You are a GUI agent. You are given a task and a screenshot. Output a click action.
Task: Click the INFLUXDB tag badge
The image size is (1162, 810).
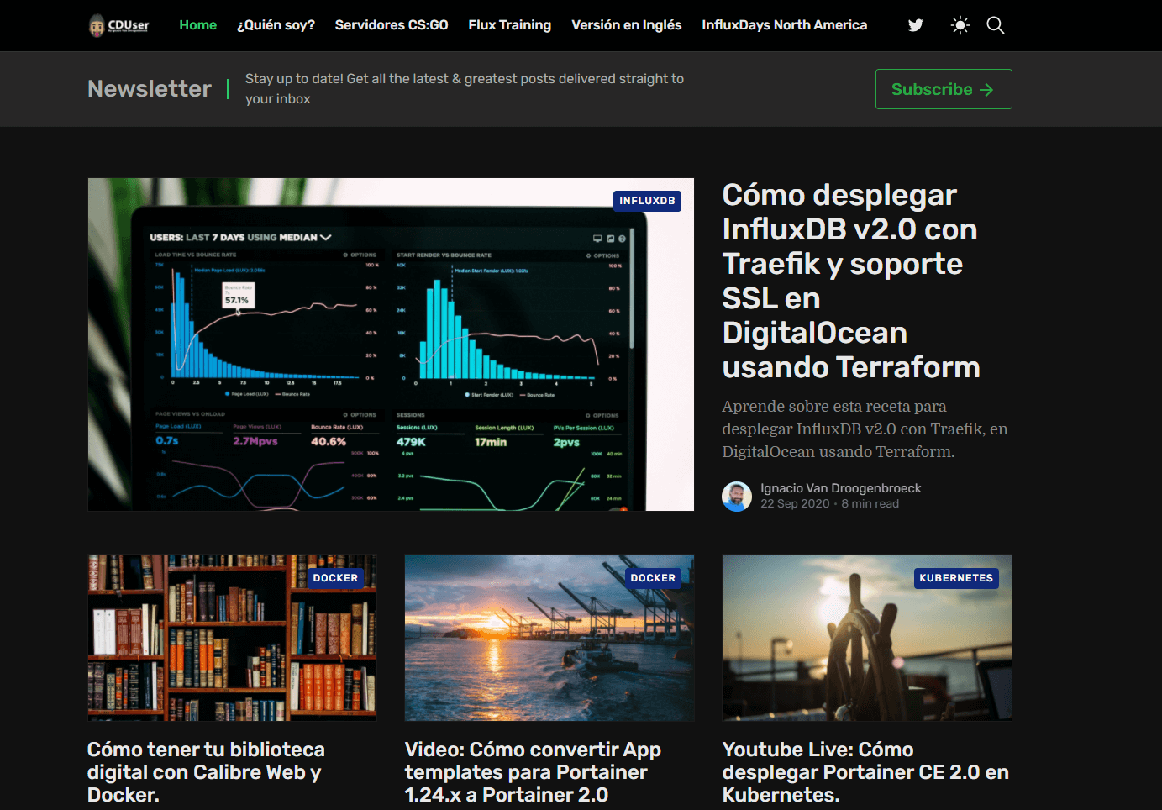click(x=647, y=201)
